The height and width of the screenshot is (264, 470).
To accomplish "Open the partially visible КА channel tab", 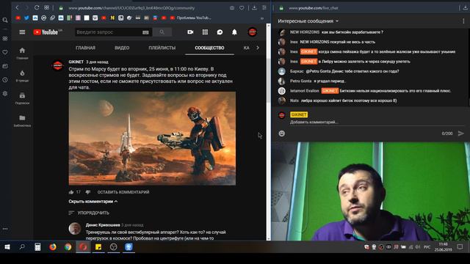I will click(247, 48).
